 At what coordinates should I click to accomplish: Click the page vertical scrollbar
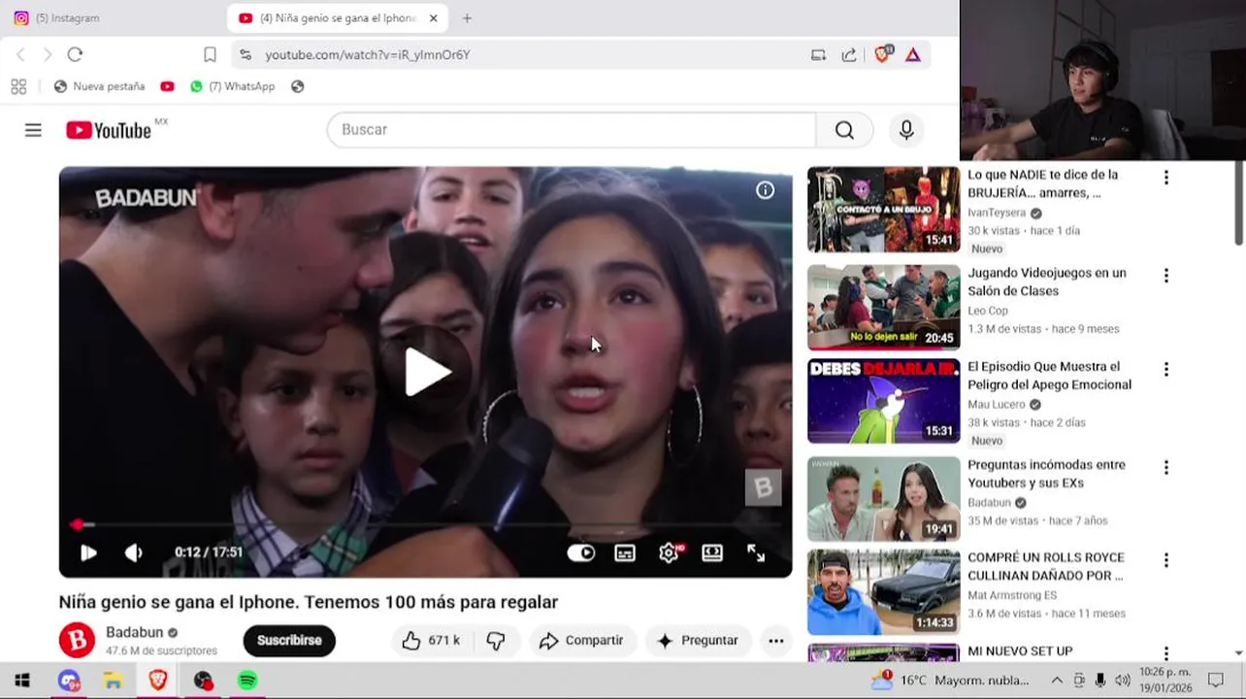coord(1239,205)
